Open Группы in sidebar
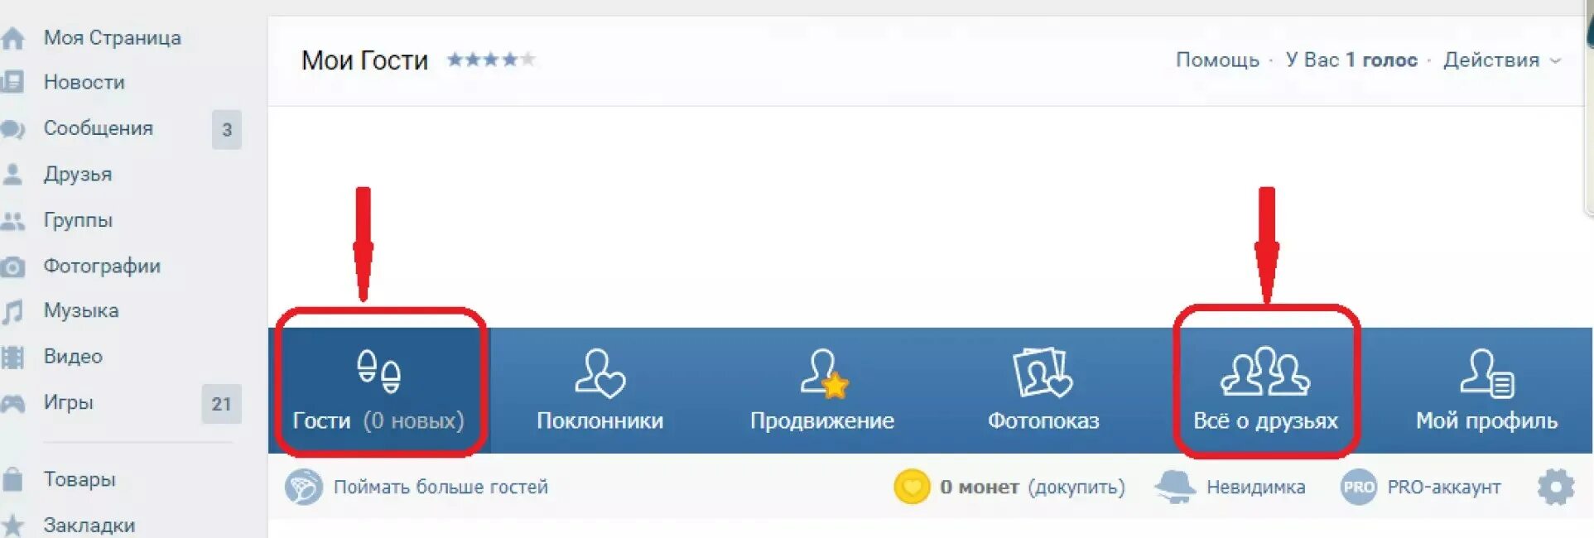Screen dimensions: 1594x538 (78, 220)
